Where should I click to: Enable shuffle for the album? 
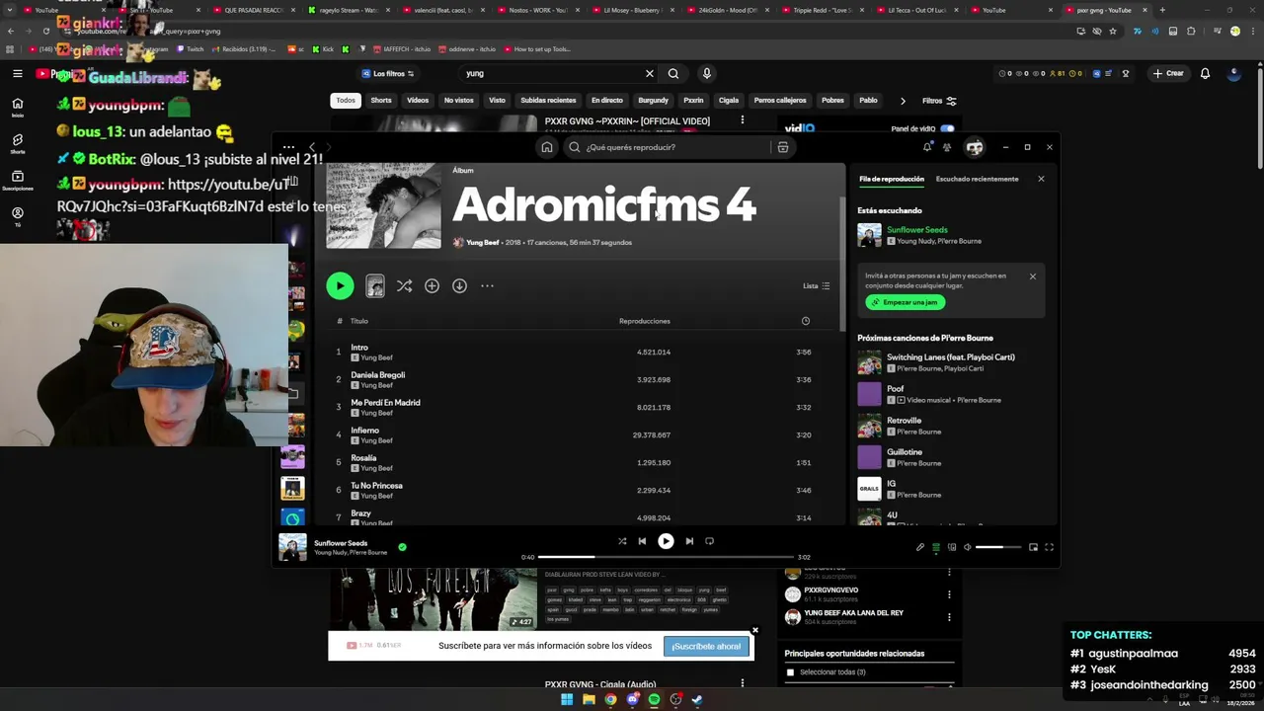pos(404,285)
